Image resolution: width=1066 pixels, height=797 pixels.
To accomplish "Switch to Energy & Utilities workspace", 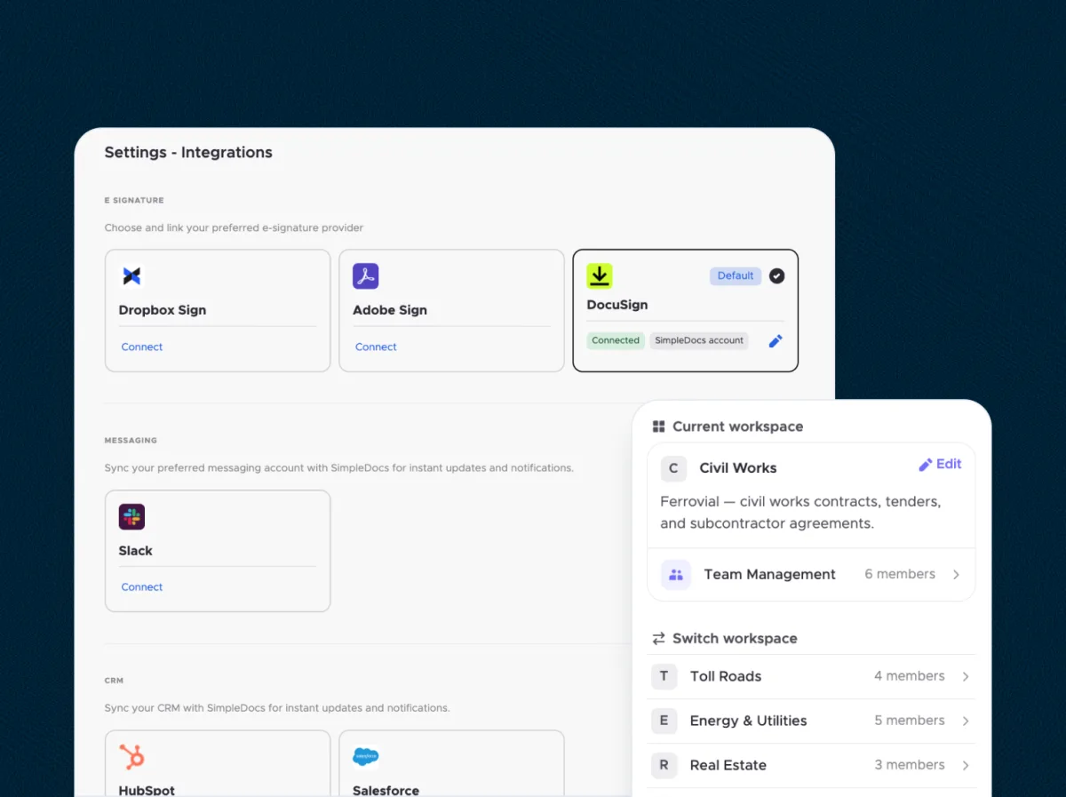I will pos(812,721).
